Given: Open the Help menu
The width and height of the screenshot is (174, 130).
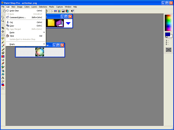Looking at the screenshot, I should (75, 7).
